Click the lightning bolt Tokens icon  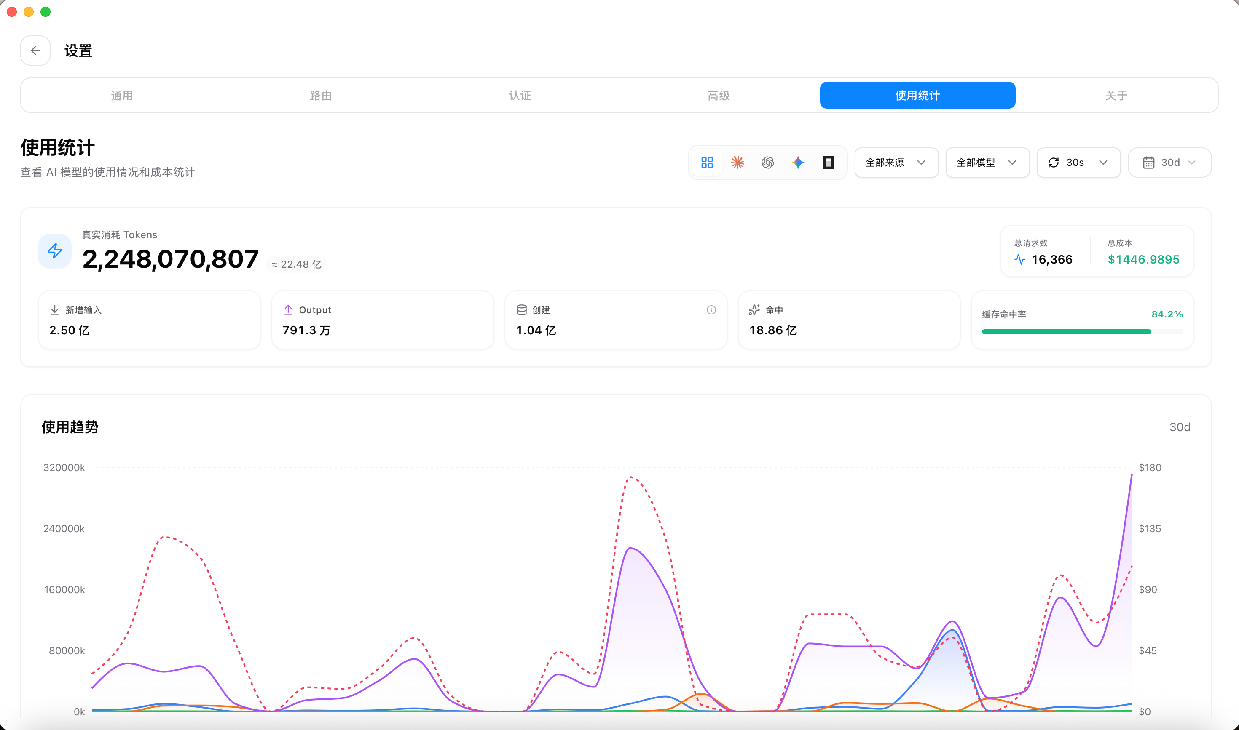(x=55, y=251)
